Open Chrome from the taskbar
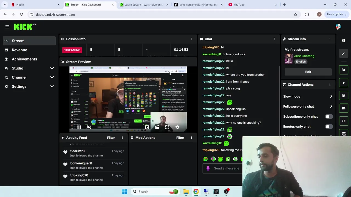 tap(196, 192)
